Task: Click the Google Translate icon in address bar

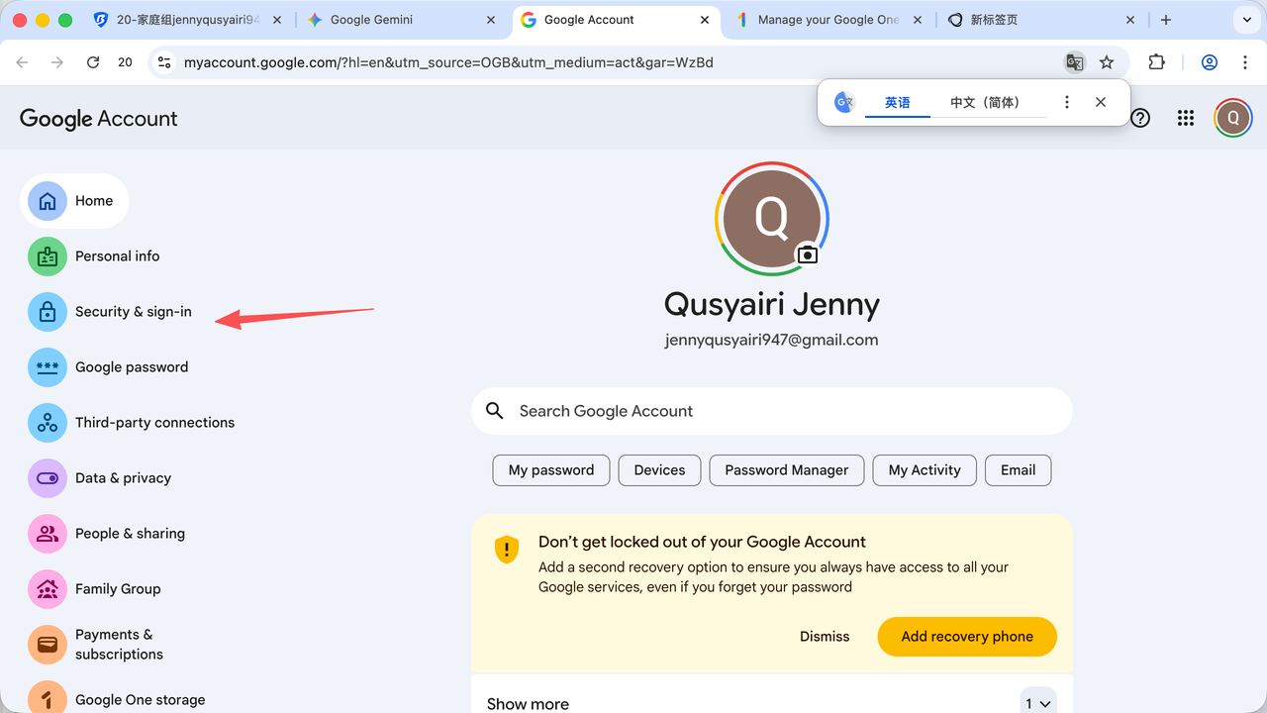Action: point(1074,62)
